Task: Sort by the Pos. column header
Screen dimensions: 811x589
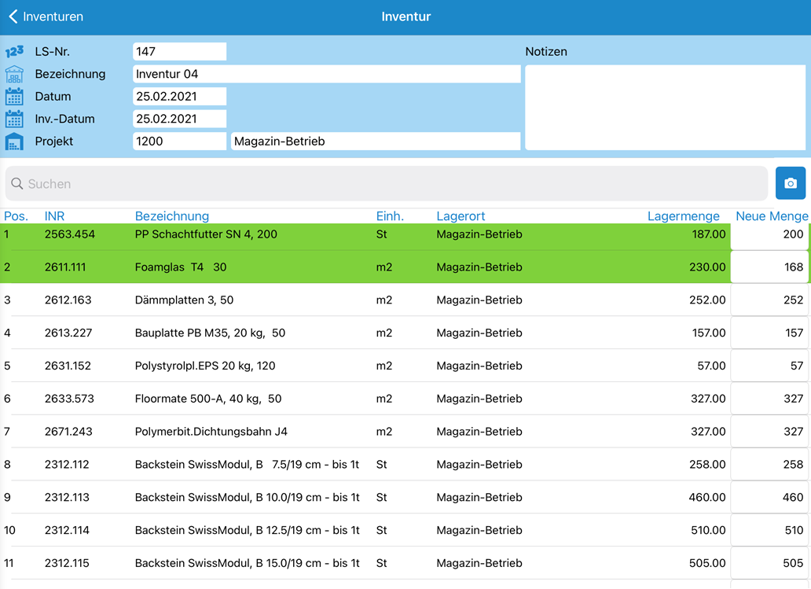Action: click(16, 216)
